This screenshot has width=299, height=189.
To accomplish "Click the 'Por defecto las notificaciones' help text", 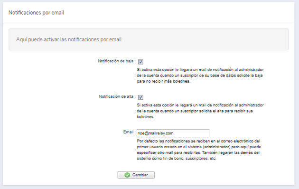I will click(x=199, y=150).
